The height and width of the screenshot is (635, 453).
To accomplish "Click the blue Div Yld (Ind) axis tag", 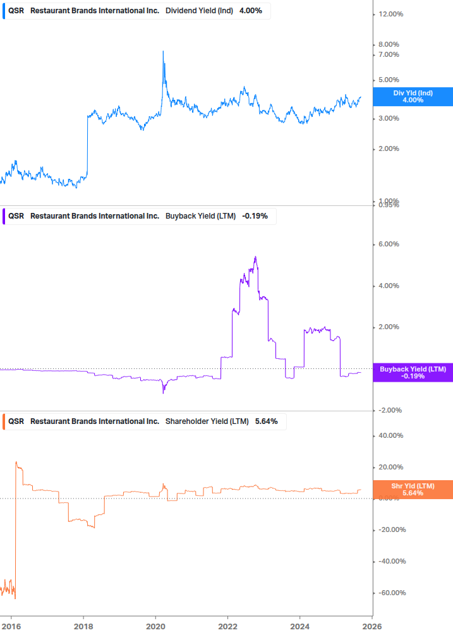I will (412, 97).
